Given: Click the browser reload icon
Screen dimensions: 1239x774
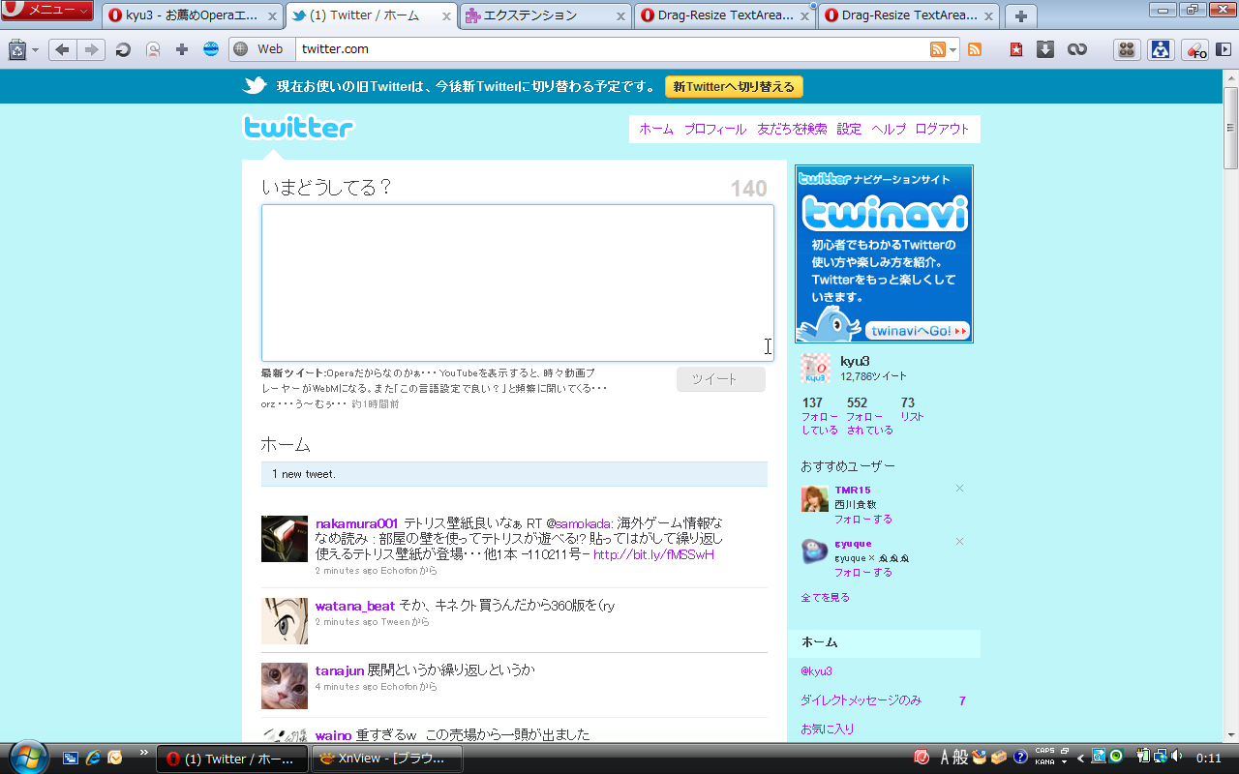Looking at the screenshot, I should [123, 49].
